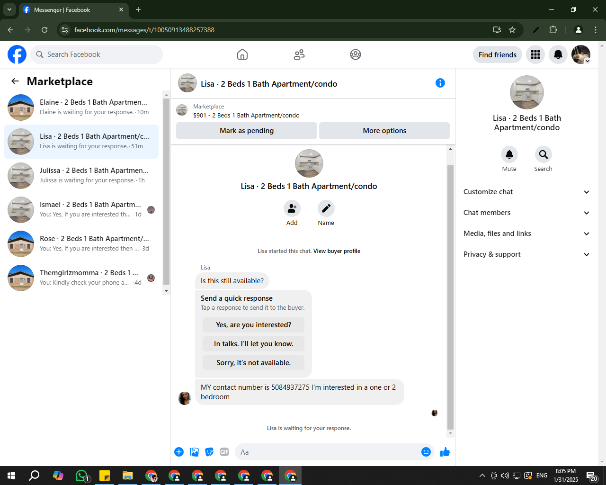The height and width of the screenshot is (485, 606).
Task: Click the browser address bar URL
Action: pyautogui.click(x=144, y=30)
